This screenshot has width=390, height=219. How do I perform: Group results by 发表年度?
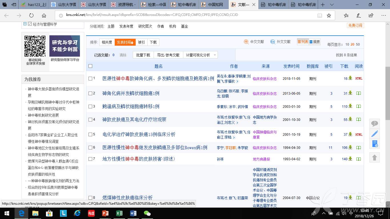(x=126, y=26)
